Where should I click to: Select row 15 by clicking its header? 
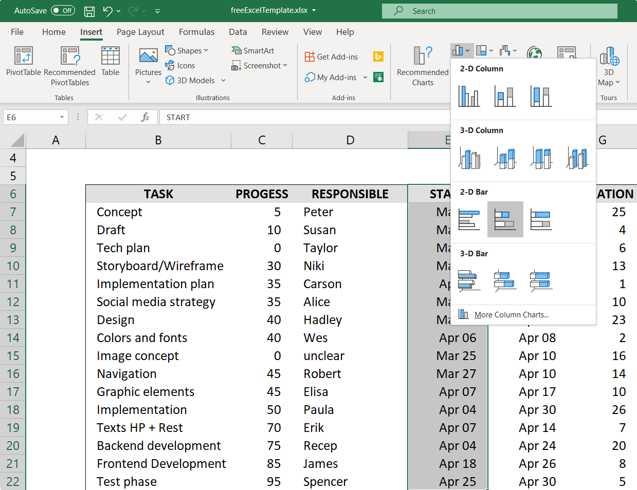pos(13,355)
